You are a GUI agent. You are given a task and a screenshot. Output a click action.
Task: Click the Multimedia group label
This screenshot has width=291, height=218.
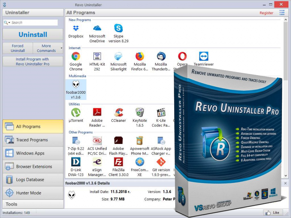point(77,76)
